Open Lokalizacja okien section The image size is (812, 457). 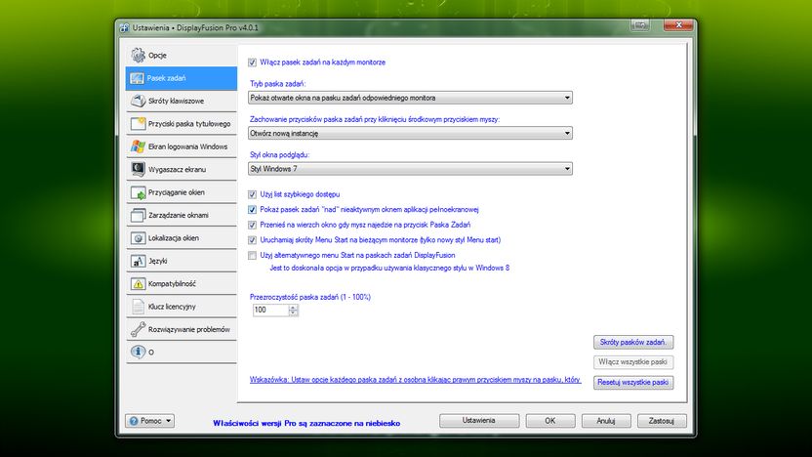pos(182,238)
